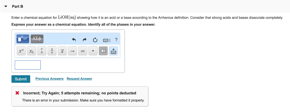Collapse the Part B section triangle
The image size is (290, 112).
click(x=6, y=7)
